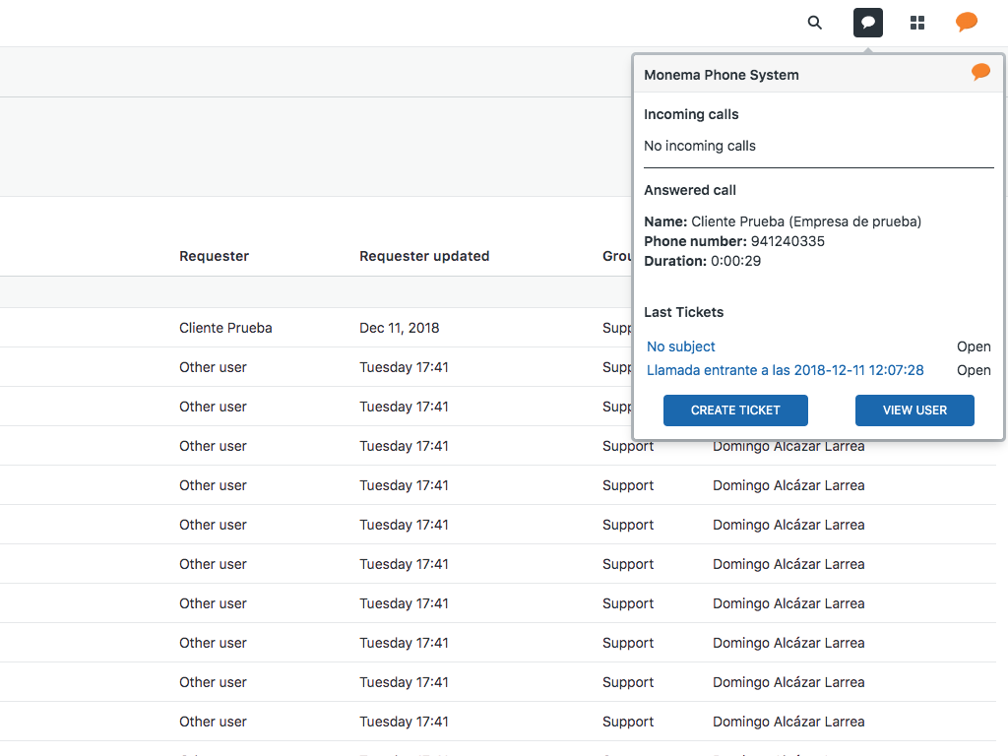
Task: Open the search in the top toolbar
Action: click(x=814, y=22)
